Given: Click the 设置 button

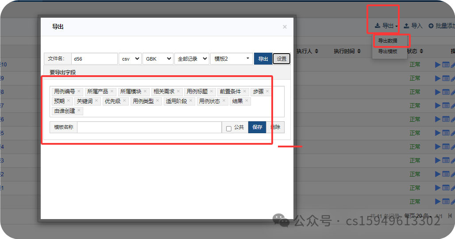Looking at the screenshot, I should 281,59.
